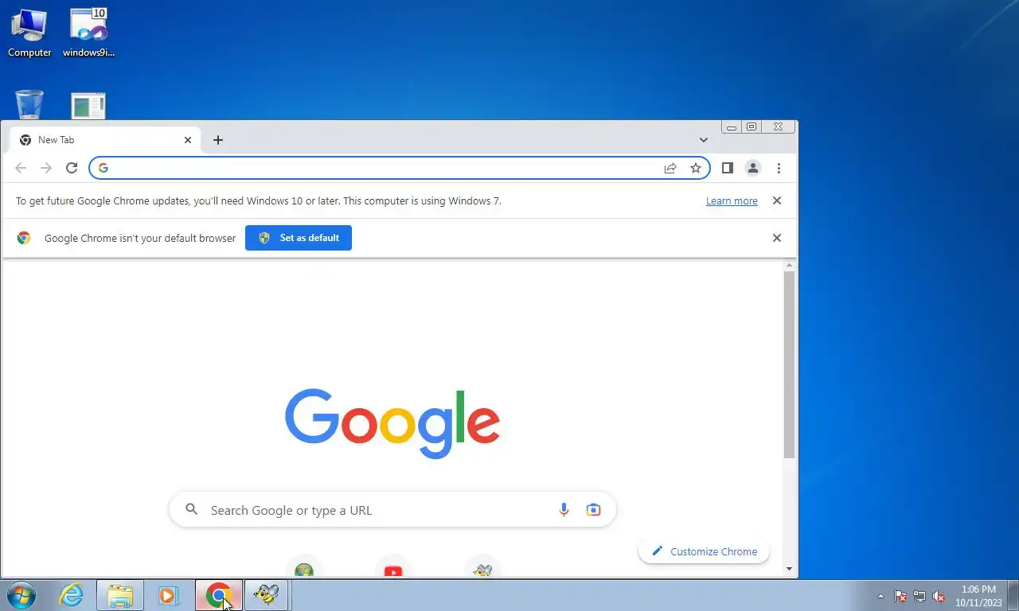The height and width of the screenshot is (611, 1019).
Task: Minimize the Chrome window
Action: [732, 127]
